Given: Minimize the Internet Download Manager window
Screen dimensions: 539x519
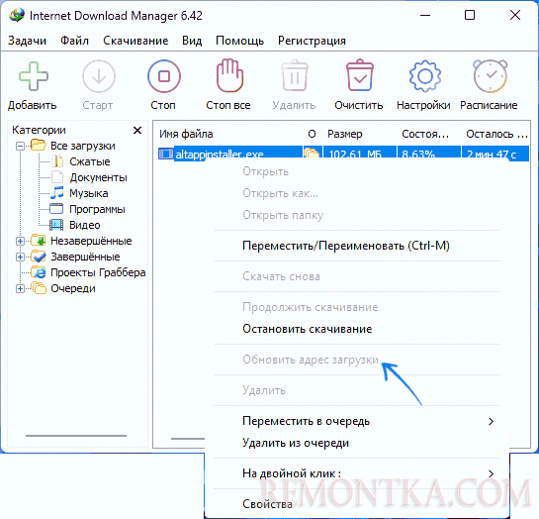Looking at the screenshot, I should (x=425, y=15).
